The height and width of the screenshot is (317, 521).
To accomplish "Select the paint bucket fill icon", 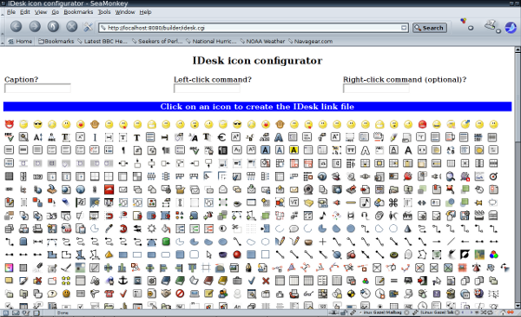I will (x=166, y=228).
